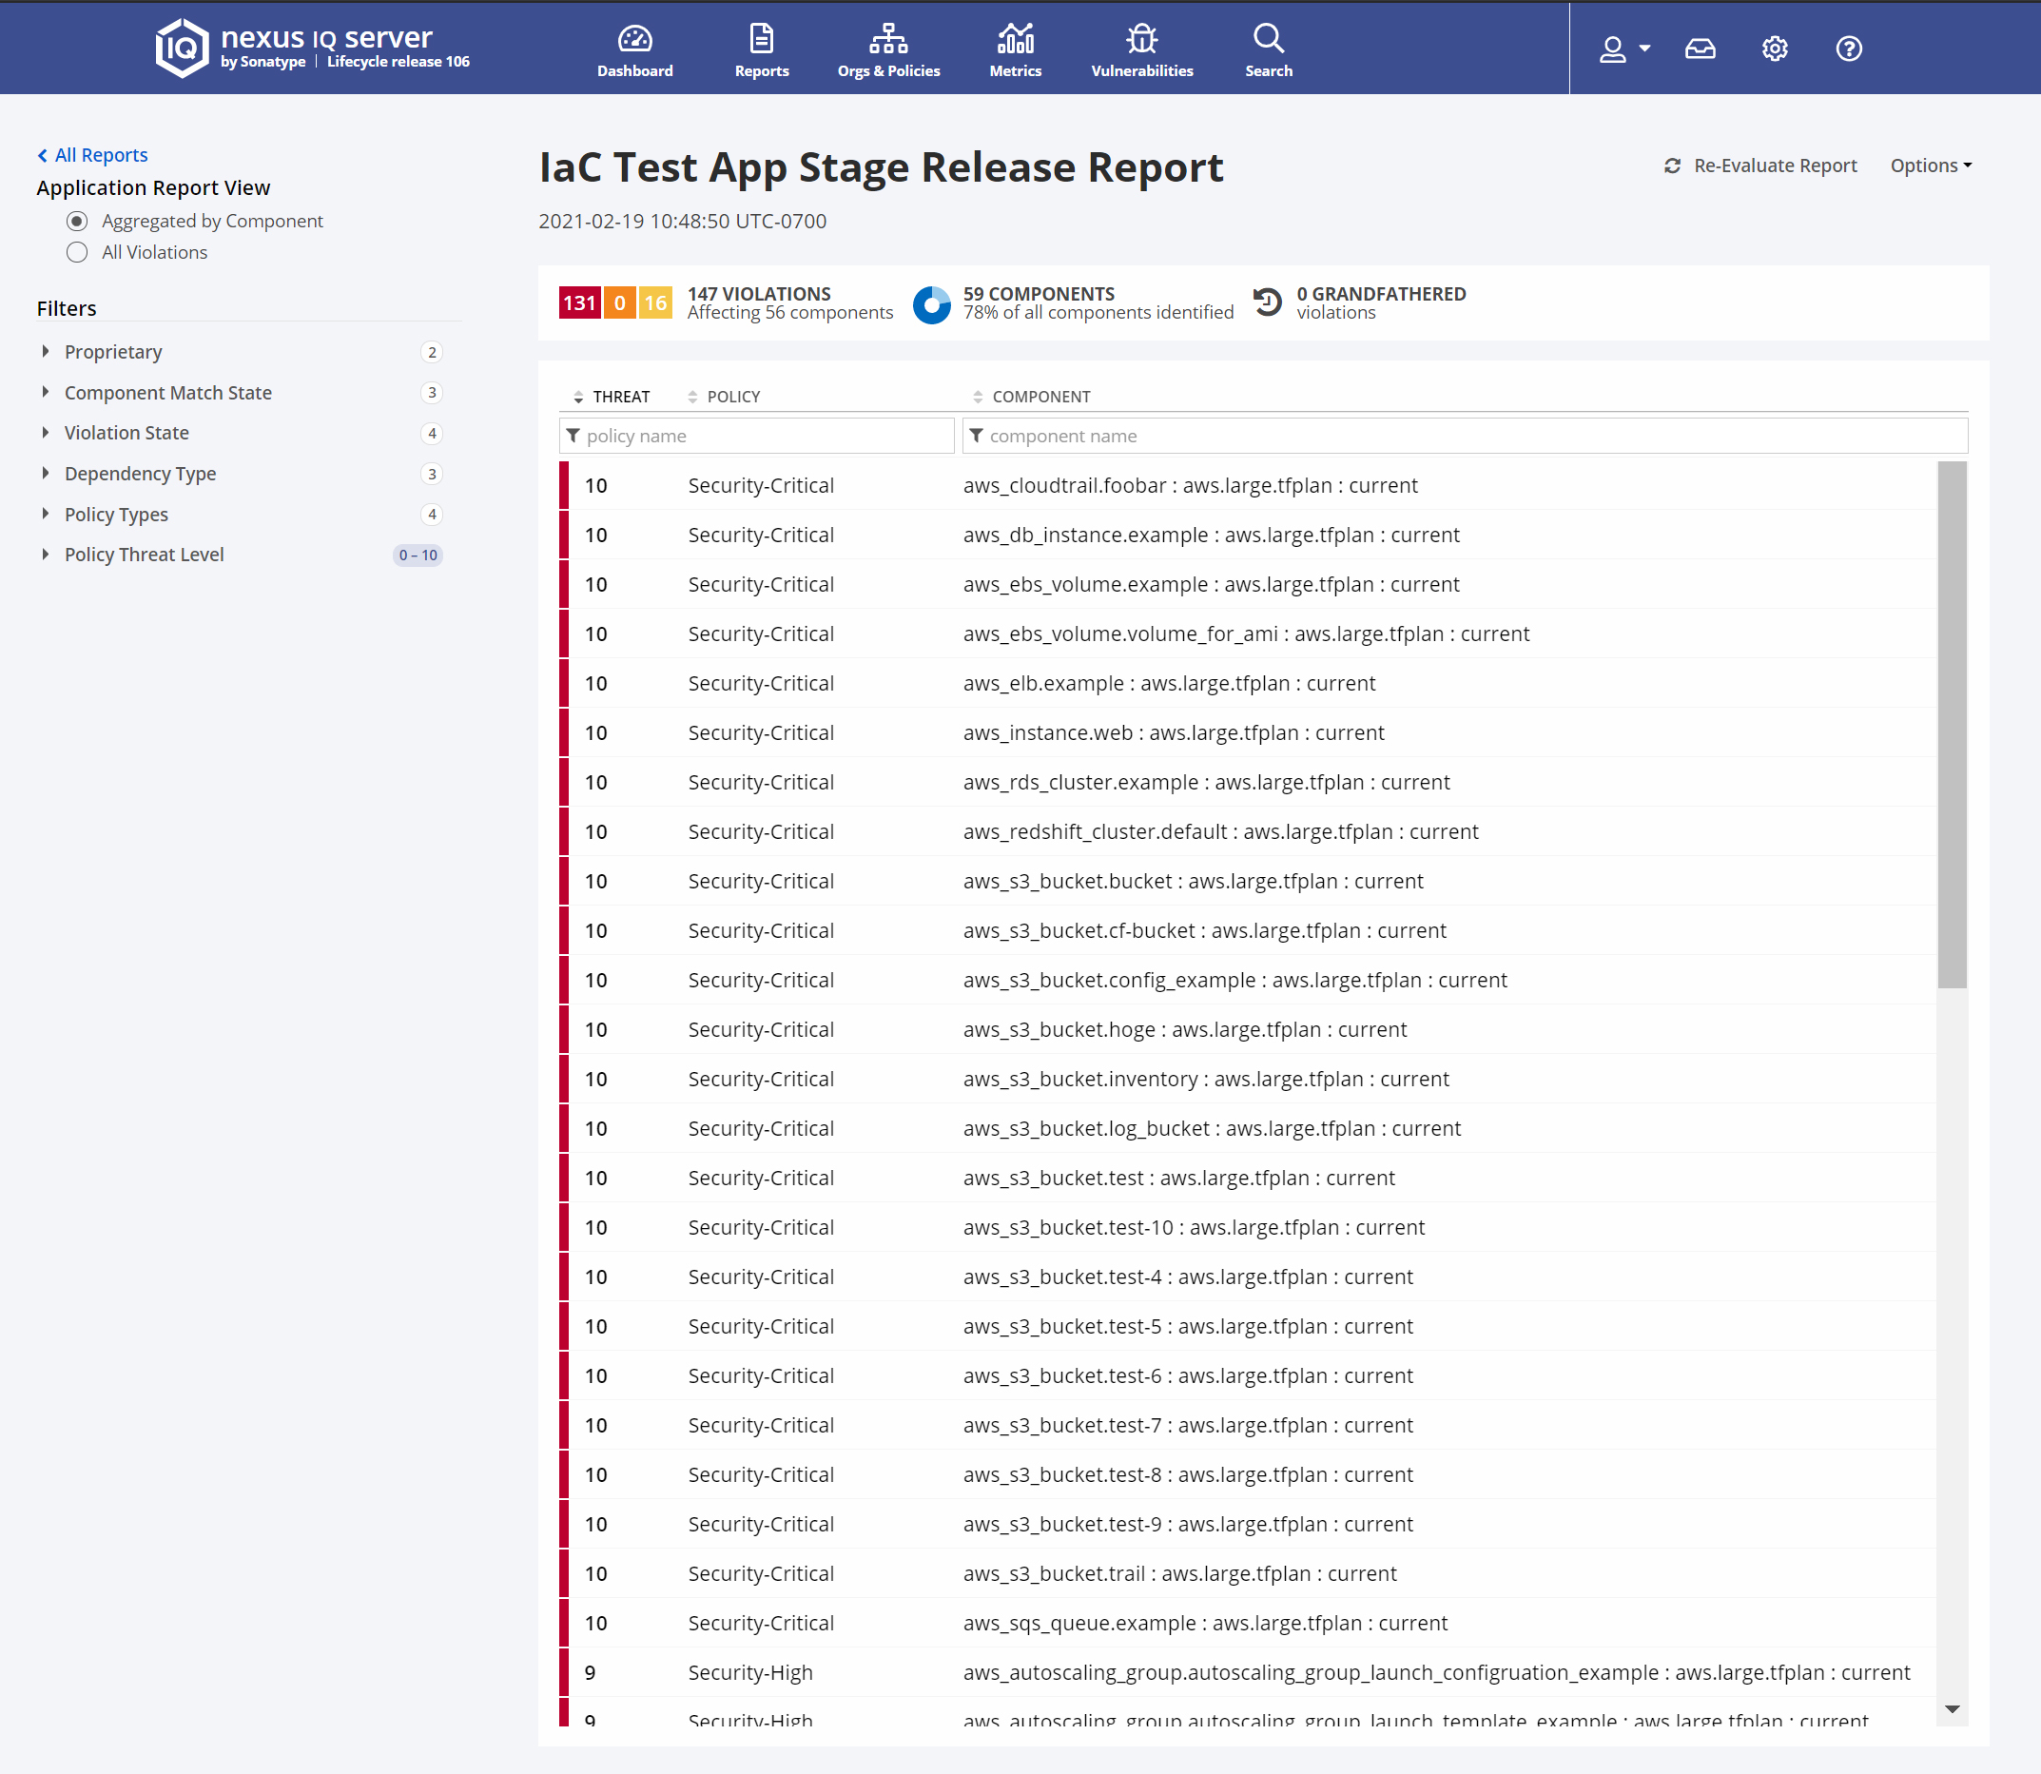The height and width of the screenshot is (1774, 2041).
Task: Open the Dashboard gauge icon
Action: tap(634, 40)
